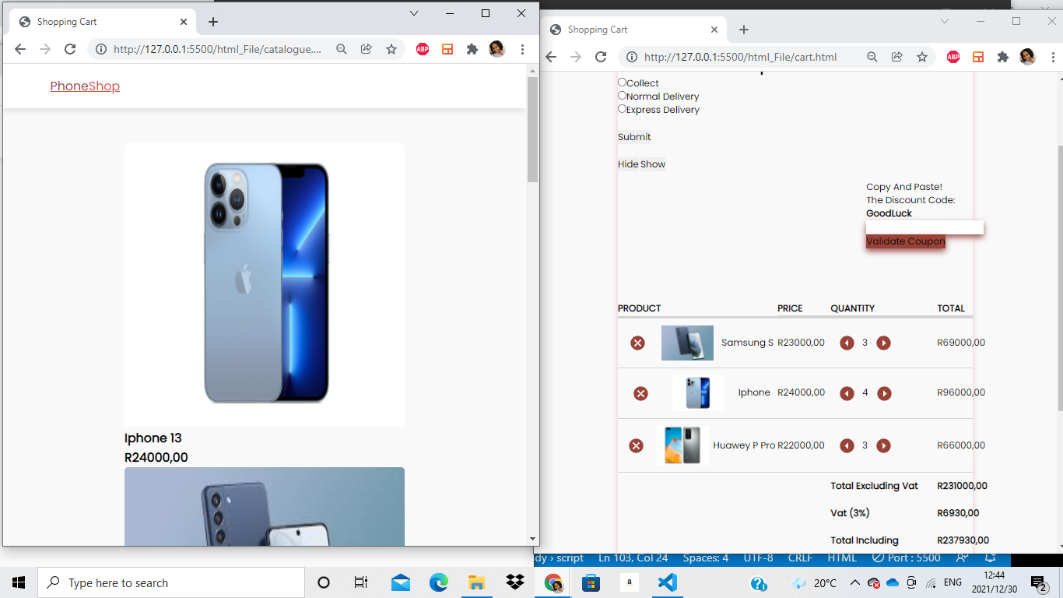
Task: Open Windows Start menu
Action: tap(19, 582)
